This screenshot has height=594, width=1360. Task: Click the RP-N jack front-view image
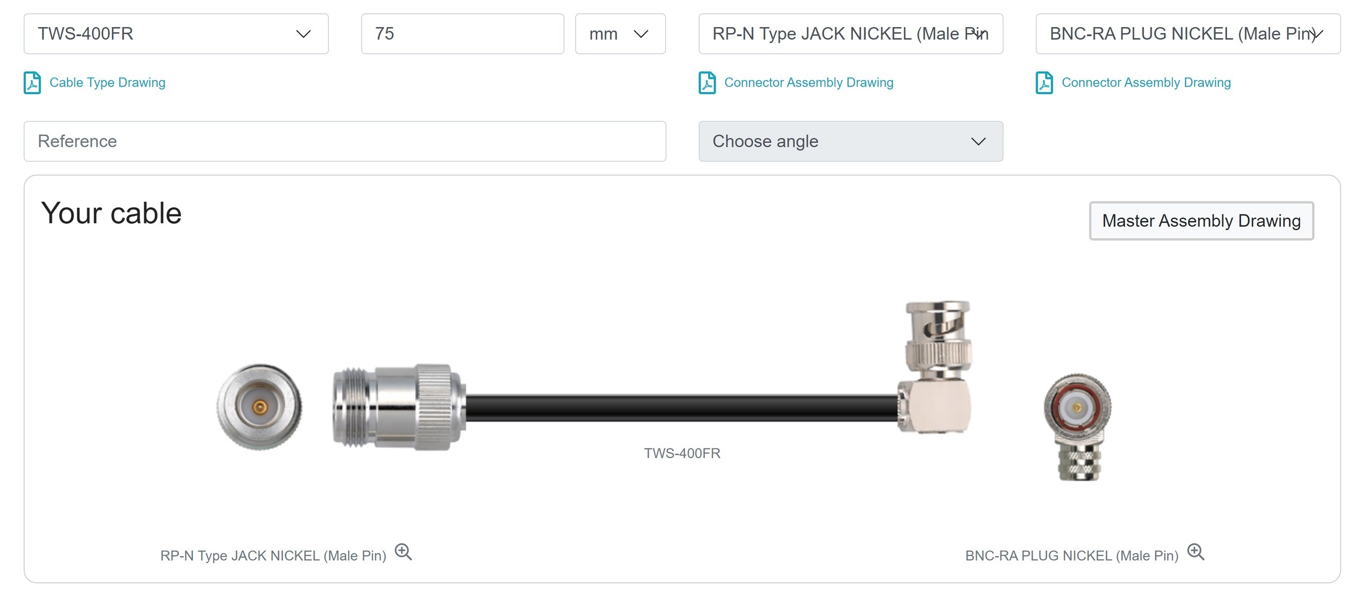259,407
